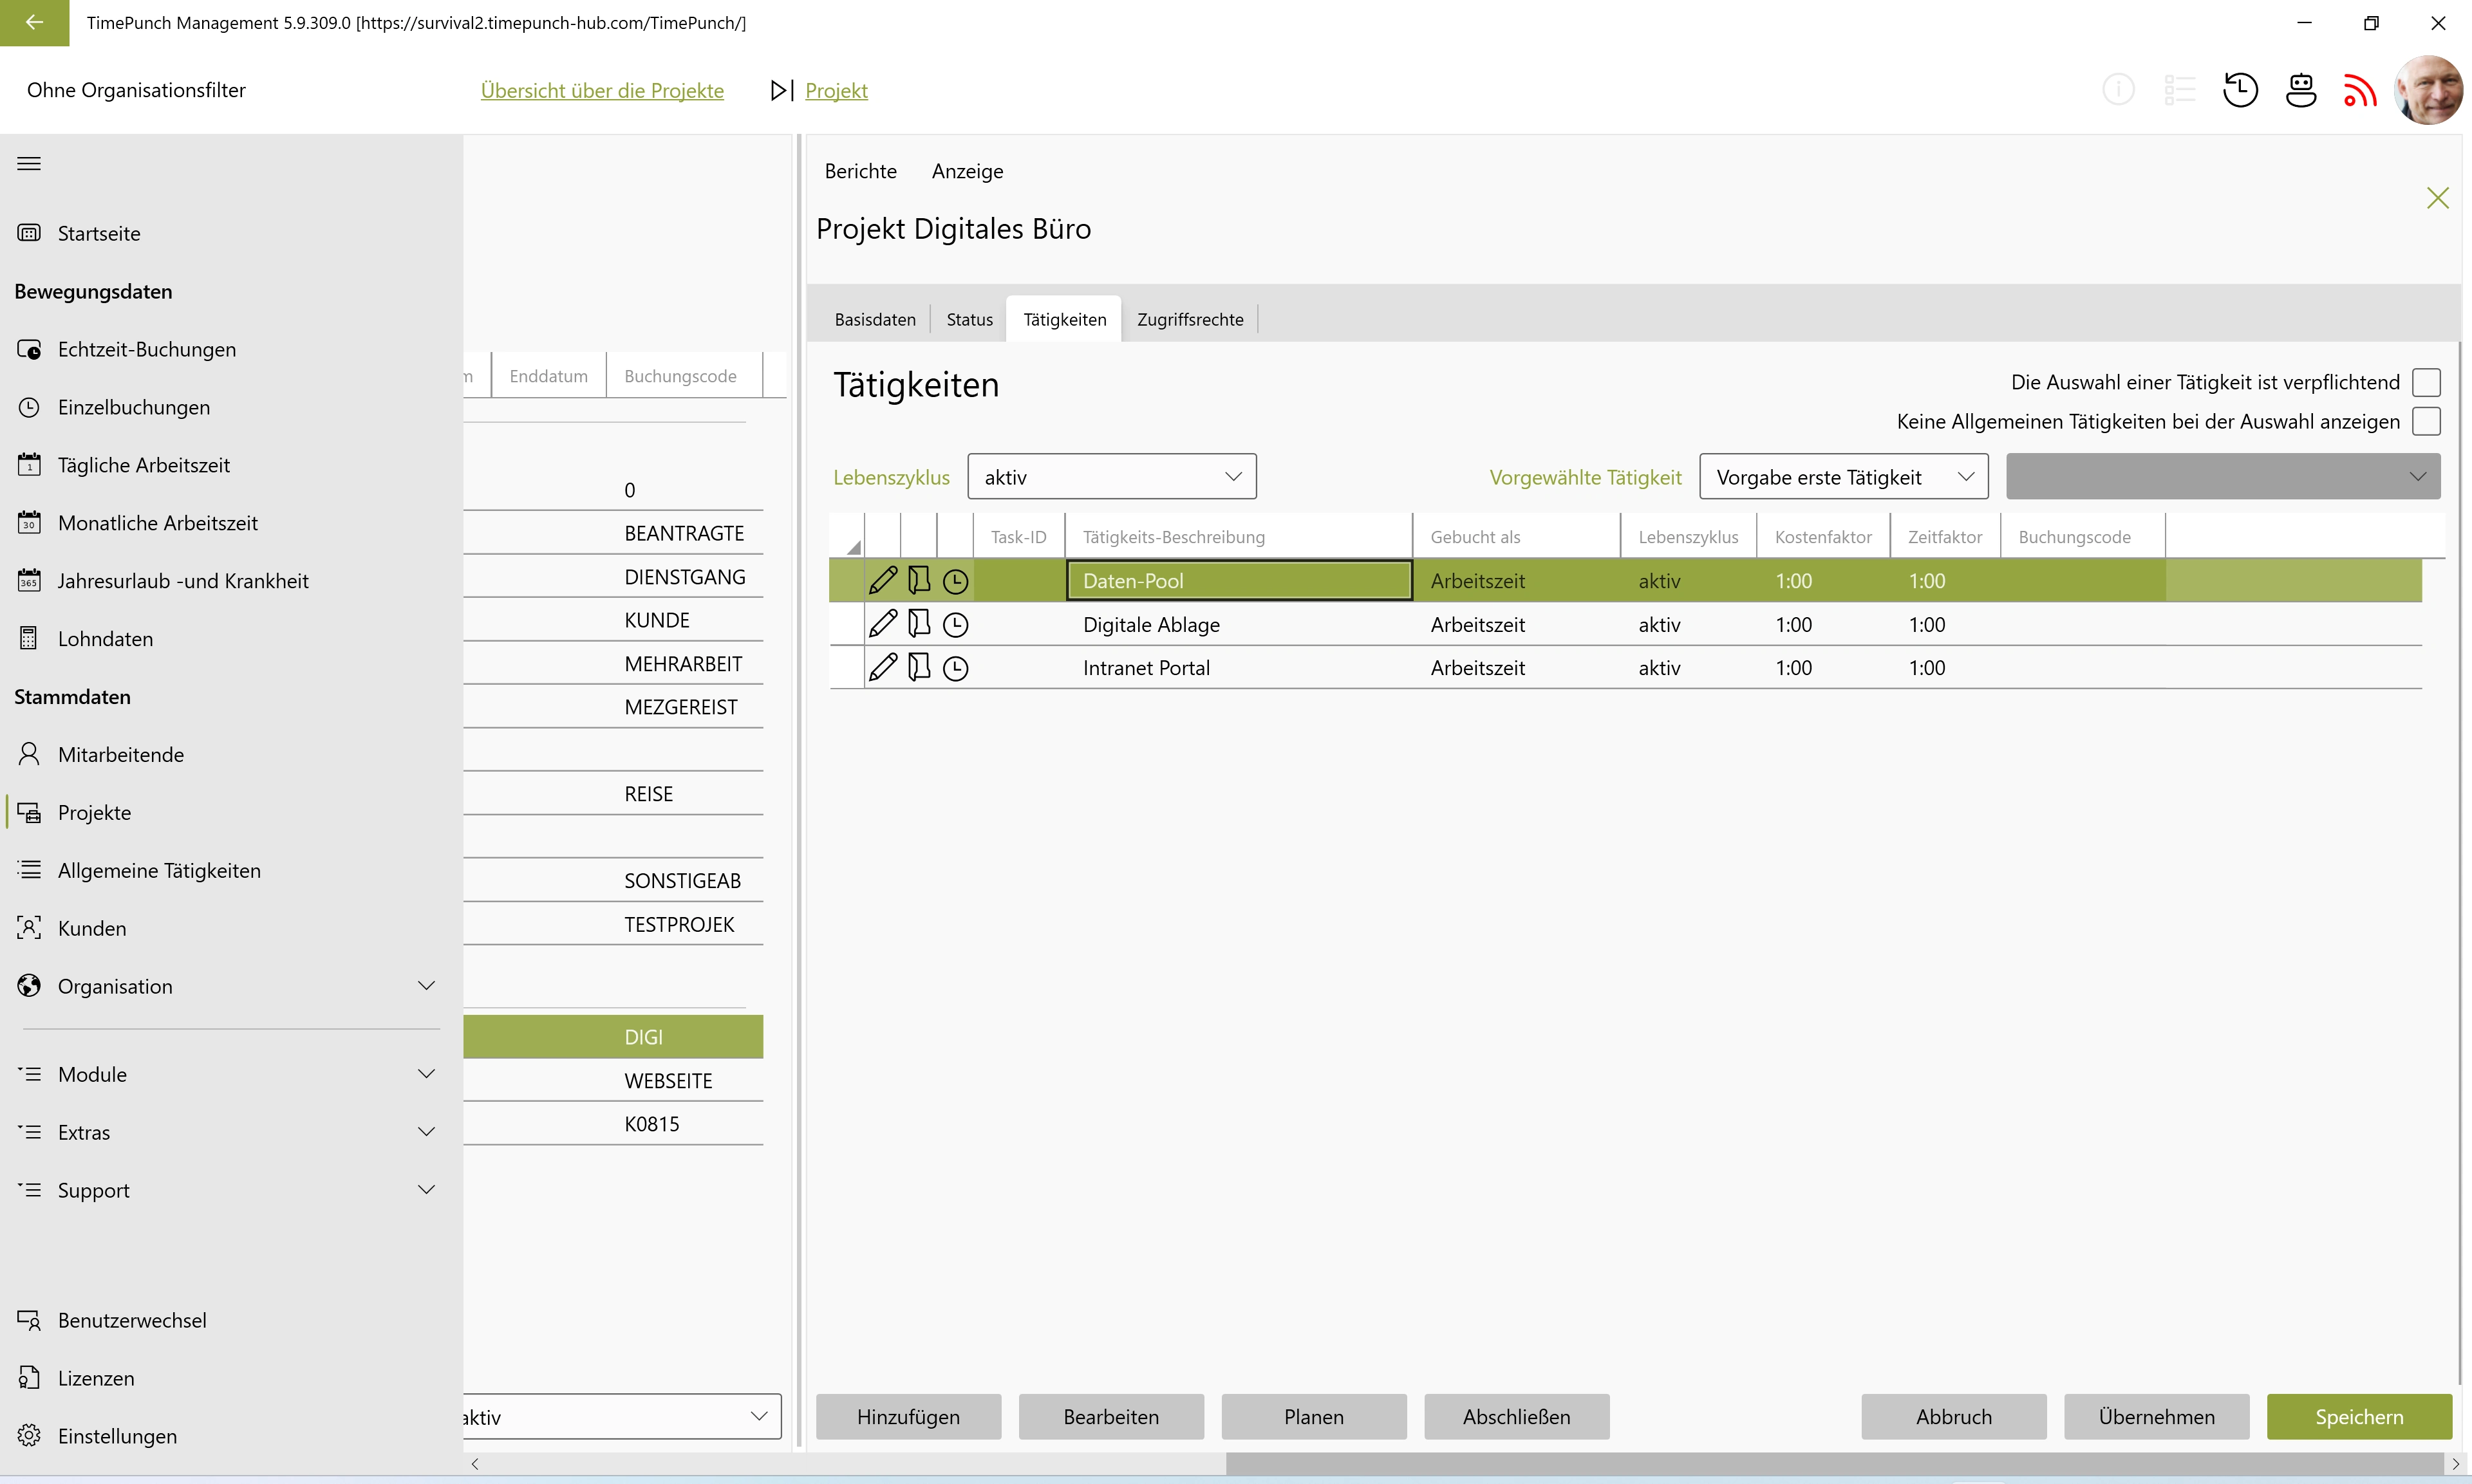
Task: Click the pencil edit icon for Intranet Portal
Action: pos(883,667)
